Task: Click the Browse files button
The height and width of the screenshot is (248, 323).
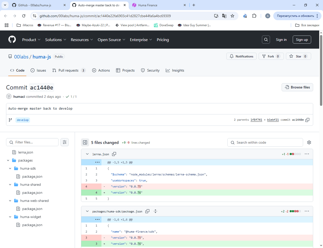Action: tap(297, 87)
